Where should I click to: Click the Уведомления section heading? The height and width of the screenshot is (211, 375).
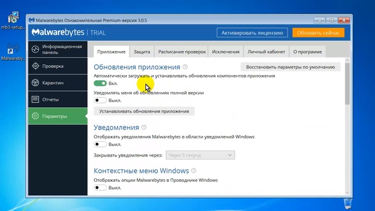116,127
